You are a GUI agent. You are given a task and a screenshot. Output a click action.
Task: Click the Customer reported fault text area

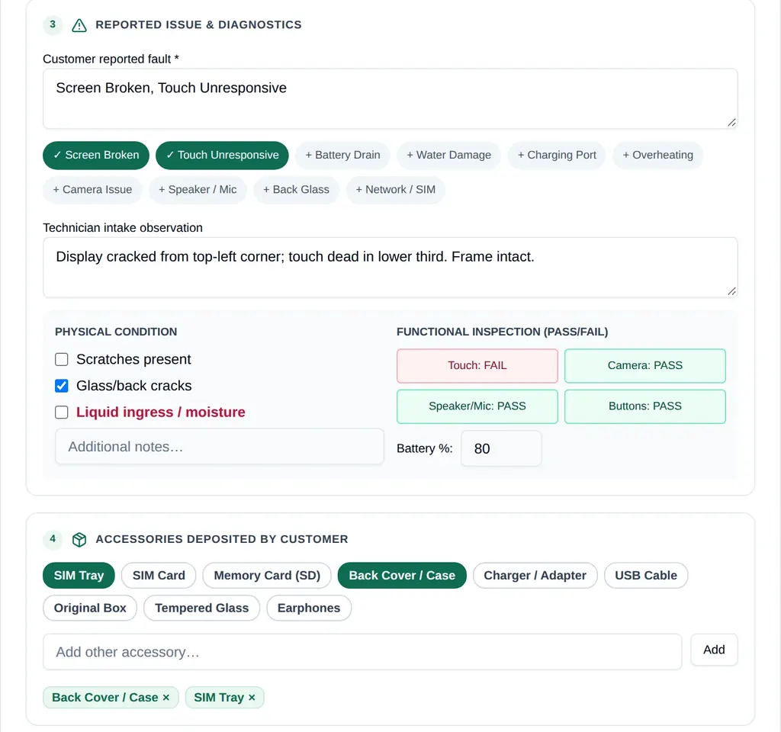point(390,98)
